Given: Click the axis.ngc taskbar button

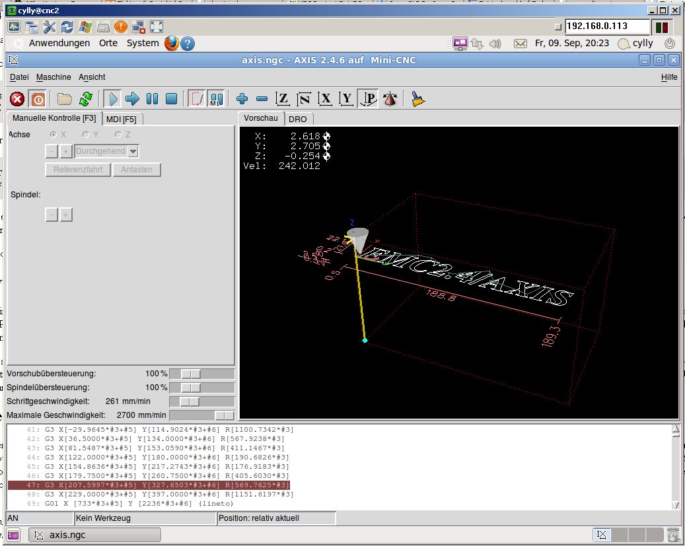Looking at the screenshot, I should [x=95, y=535].
